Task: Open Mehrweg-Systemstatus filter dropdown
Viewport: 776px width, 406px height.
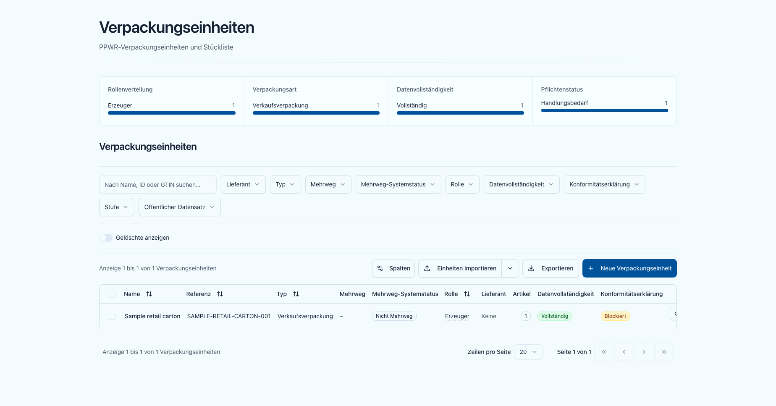Action: click(x=398, y=184)
